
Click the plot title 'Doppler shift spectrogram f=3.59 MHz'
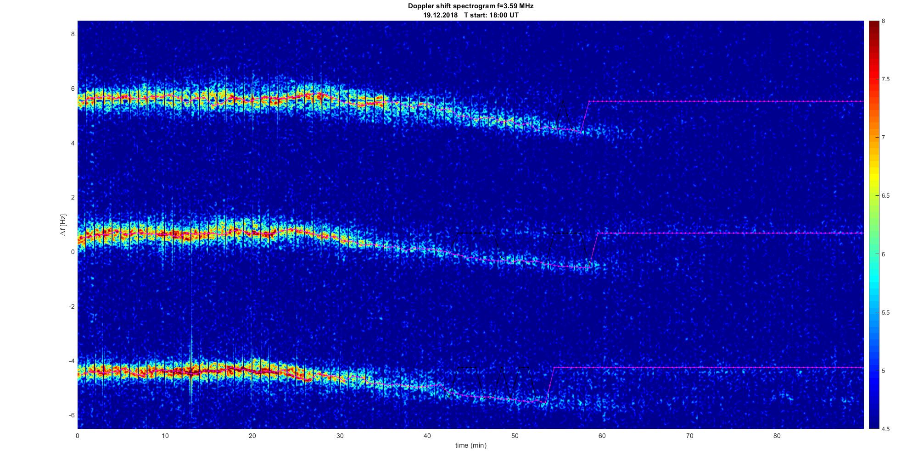tap(470, 6)
